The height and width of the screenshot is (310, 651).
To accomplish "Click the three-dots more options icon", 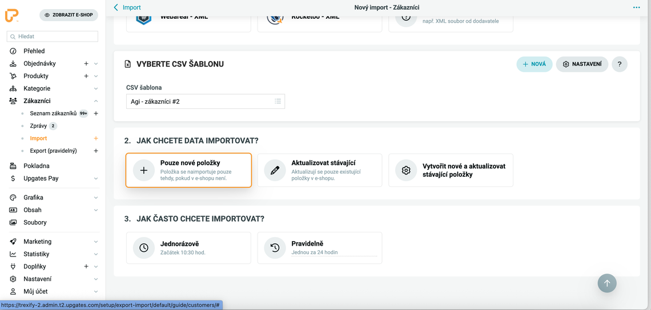I will tap(636, 7).
